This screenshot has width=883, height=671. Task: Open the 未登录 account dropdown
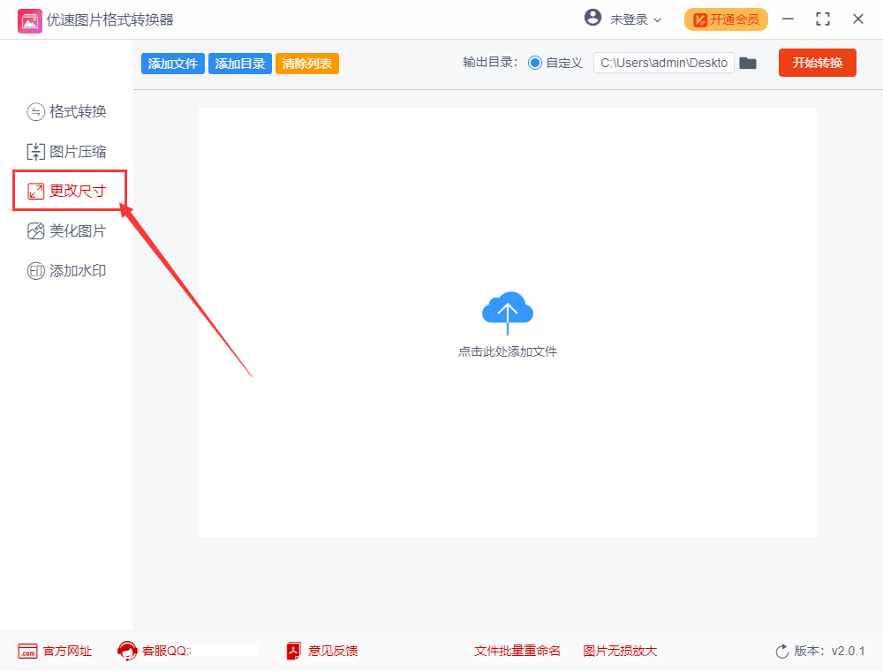click(624, 19)
